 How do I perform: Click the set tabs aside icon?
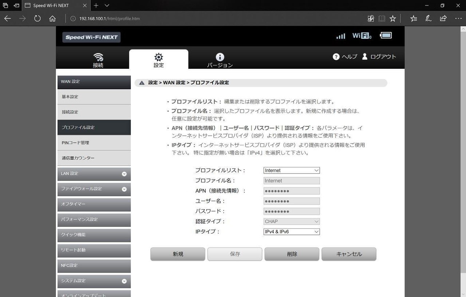[16, 5]
